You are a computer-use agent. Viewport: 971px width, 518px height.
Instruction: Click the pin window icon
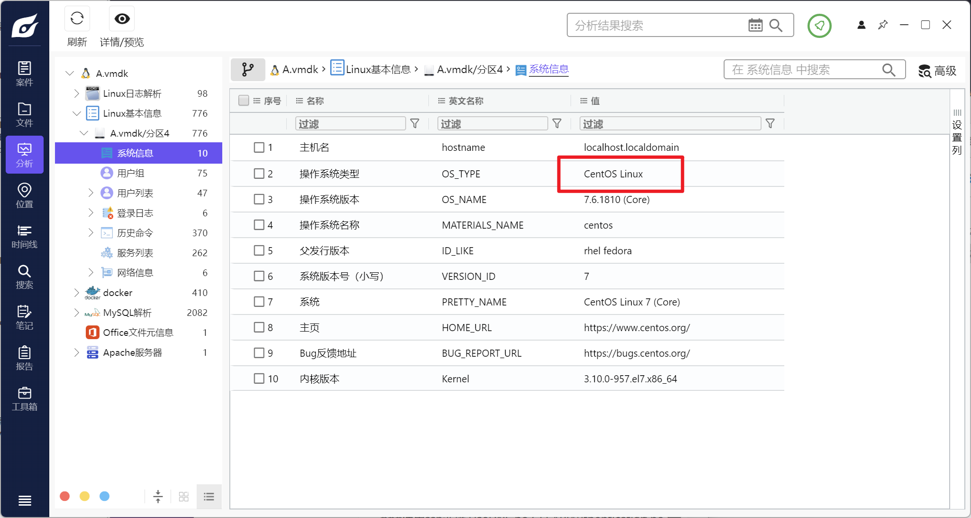pos(883,25)
